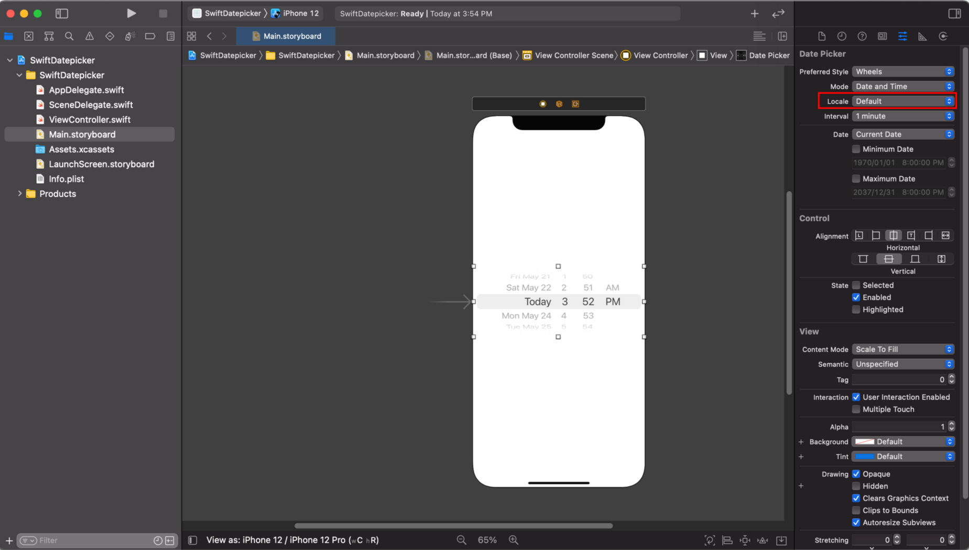
Task: Open the Tint color swatch
Action: (865, 457)
